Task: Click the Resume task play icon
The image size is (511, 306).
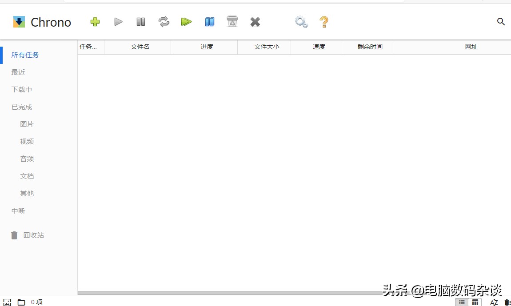Action: tap(118, 21)
